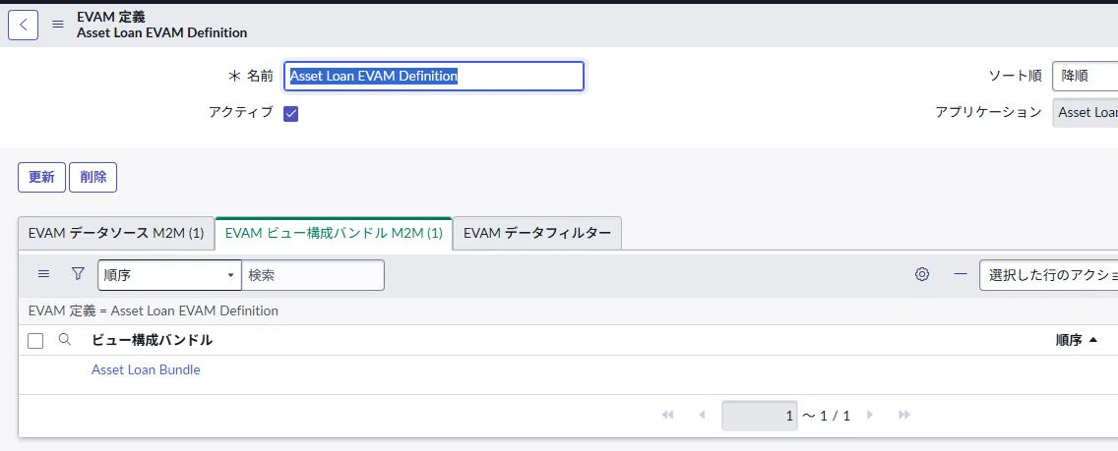1118x451 pixels.
Task: Click the breadcrumb EVAM 定義 filter
Action: [154, 310]
